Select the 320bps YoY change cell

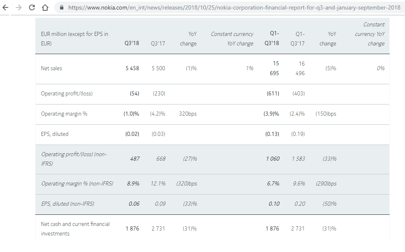pos(188,114)
